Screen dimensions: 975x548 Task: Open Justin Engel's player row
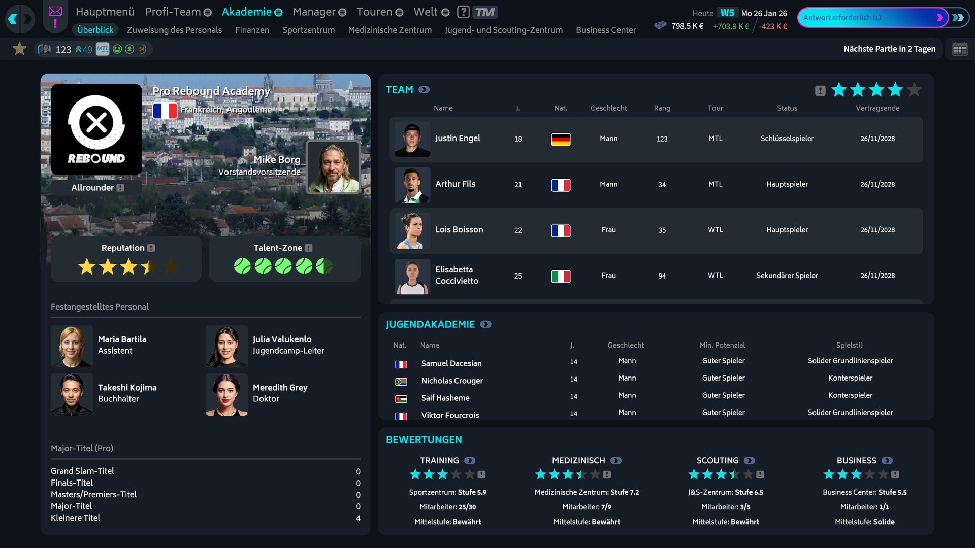tap(656, 139)
